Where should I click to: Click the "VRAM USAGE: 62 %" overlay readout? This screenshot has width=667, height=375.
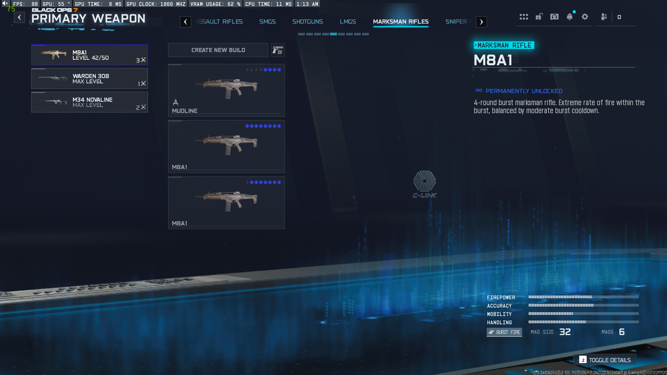[x=215, y=4]
